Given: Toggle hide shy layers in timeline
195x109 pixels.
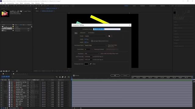Looking at the screenshot, I should pos(60,77).
